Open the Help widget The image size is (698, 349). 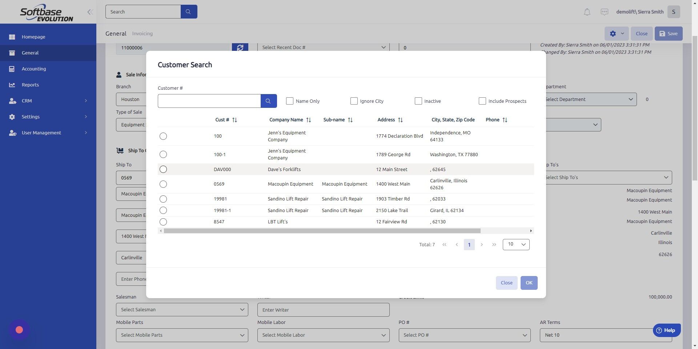[x=666, y=330]
